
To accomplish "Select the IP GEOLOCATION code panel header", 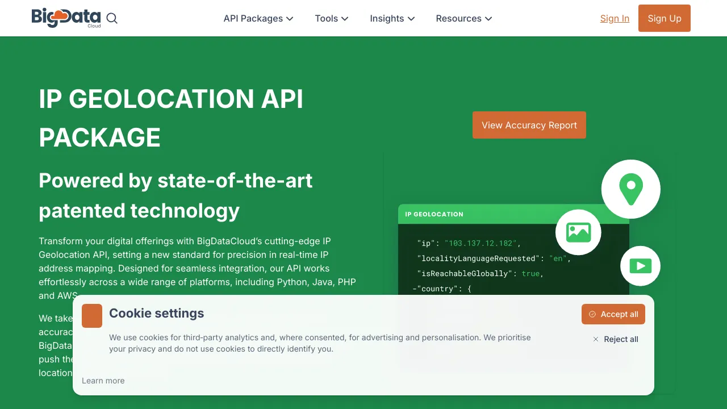I will coord(513,214).
